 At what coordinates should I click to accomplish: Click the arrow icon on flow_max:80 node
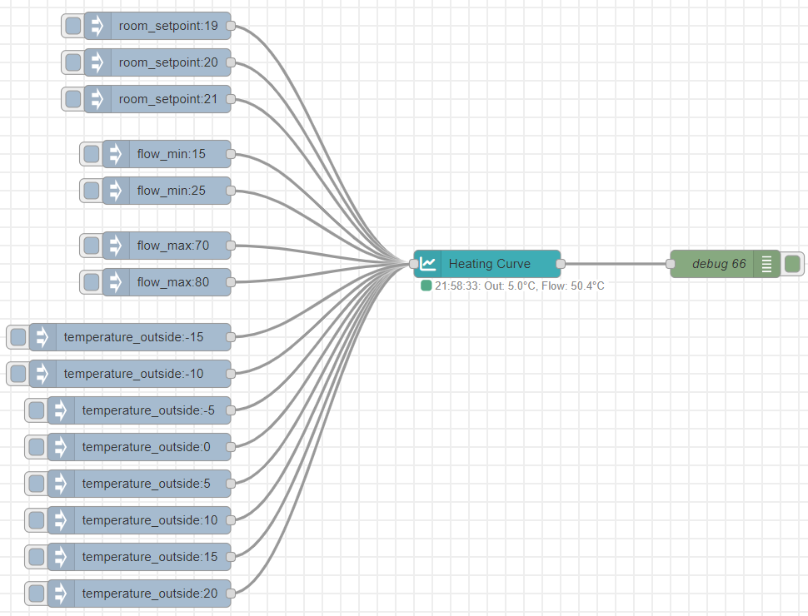[116, 282]
